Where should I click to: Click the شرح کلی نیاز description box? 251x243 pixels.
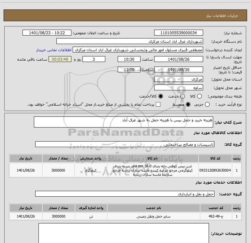(x=124, y=122)
